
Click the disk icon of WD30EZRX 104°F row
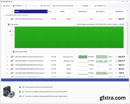[x=12, y=73]
